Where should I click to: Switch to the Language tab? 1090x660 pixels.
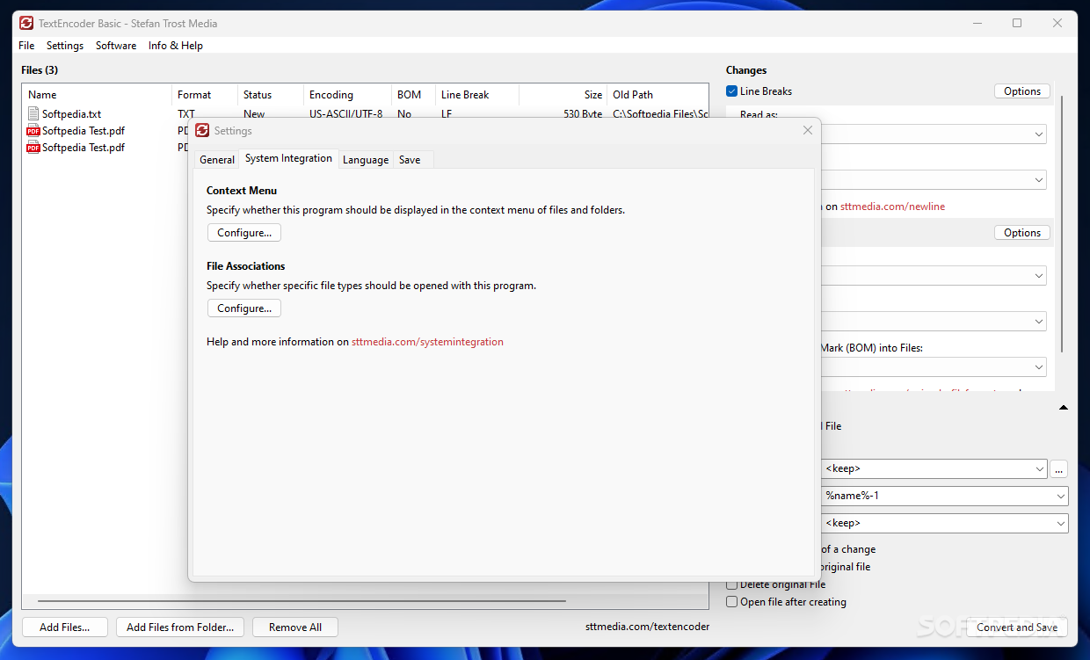366,160
